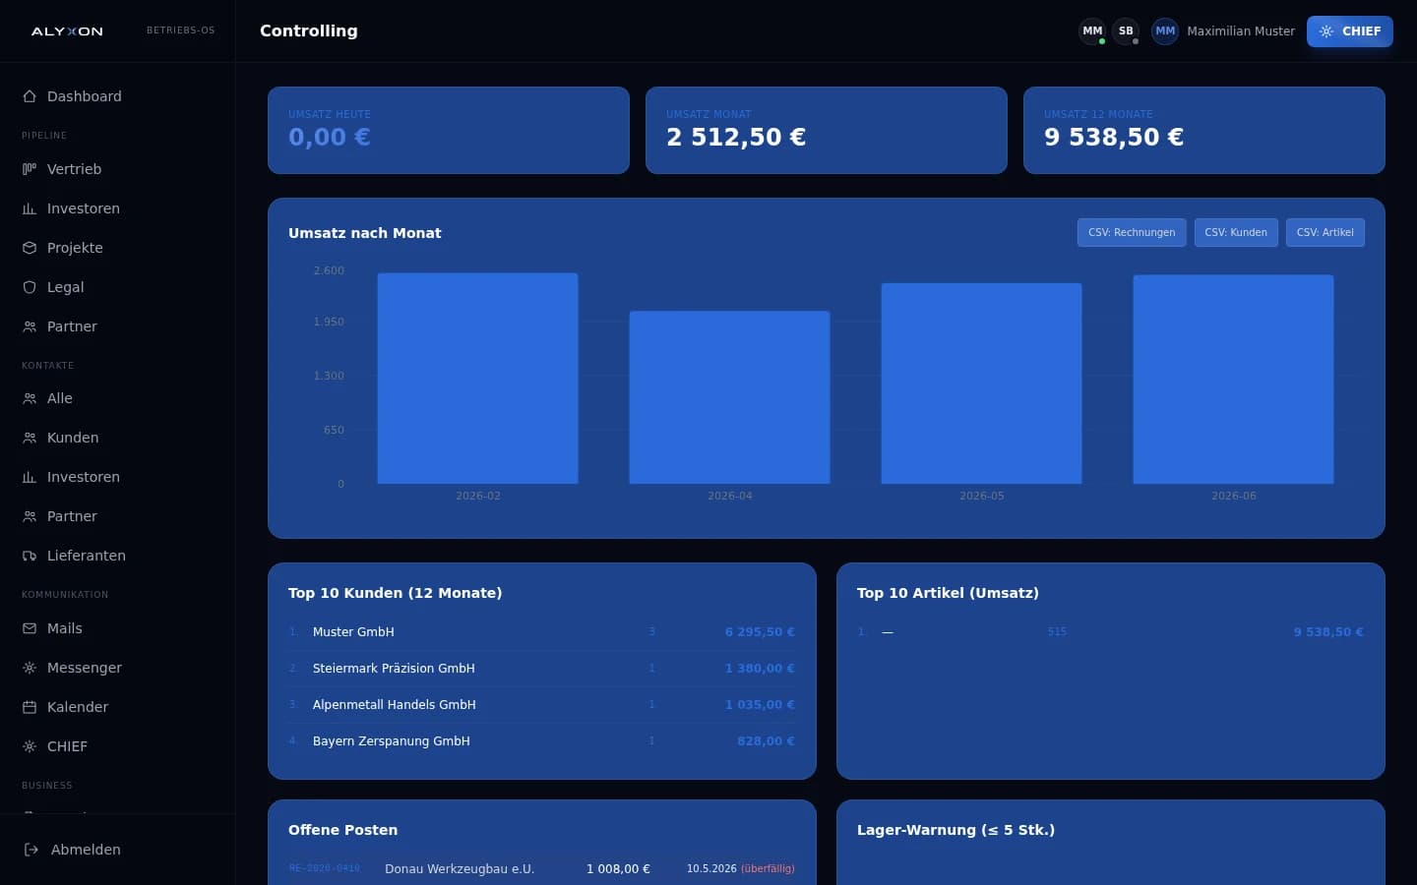Click the Abmelden logout icon
This screenshot has height=885, width=1417.
(31, 850)
